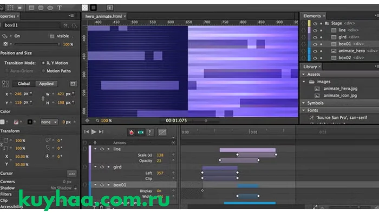The image size is (379, 213).
Task: Adjust the opacity slider in Properties
Action: (37, 44)
